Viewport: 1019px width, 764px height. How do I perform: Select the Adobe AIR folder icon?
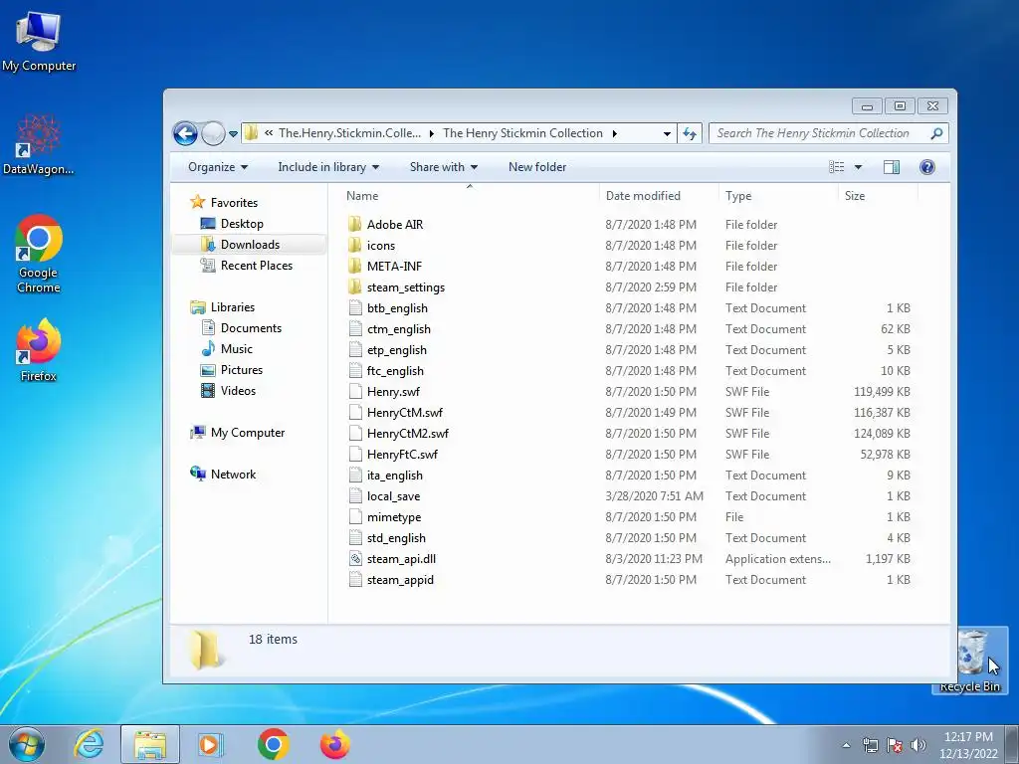coord(355,224)
